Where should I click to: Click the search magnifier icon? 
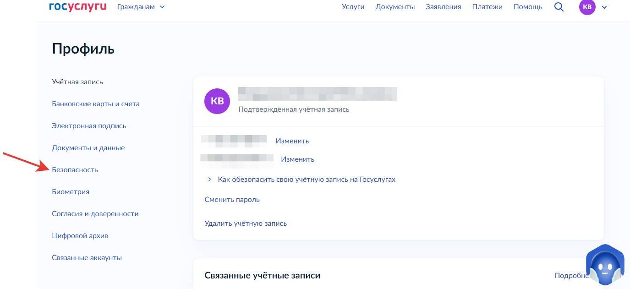[x=559, y=7]
